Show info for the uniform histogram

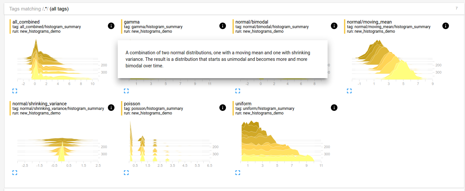pos(334,107)
